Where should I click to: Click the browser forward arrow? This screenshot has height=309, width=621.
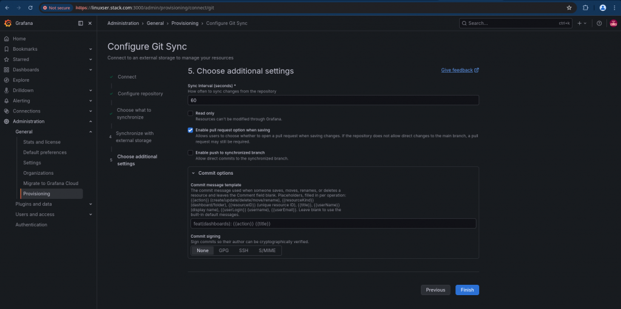point(19,7)
